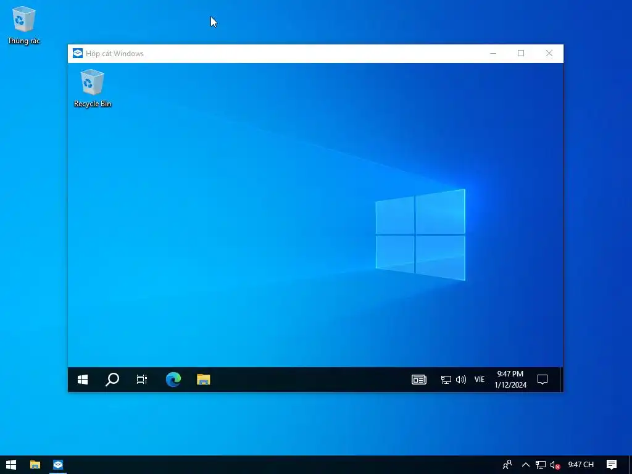Launch Microsoft Edge in the sandbox taskbar
The width and height of the screenshot is (632, 474).
pyautogui.click(x=173, y=380)
